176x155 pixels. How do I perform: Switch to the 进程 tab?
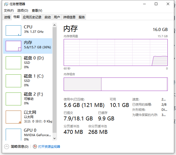click(x=7, y=17)
